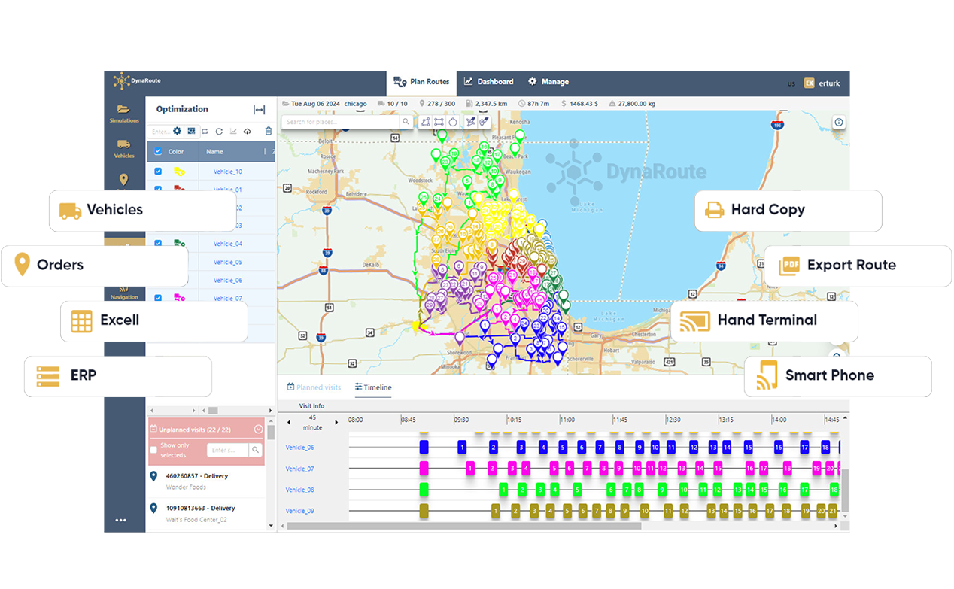Open the Navigation sidebar section
The height and width of the screenshot is (589, 954).
pyautogui.click(x=124, y=293)
